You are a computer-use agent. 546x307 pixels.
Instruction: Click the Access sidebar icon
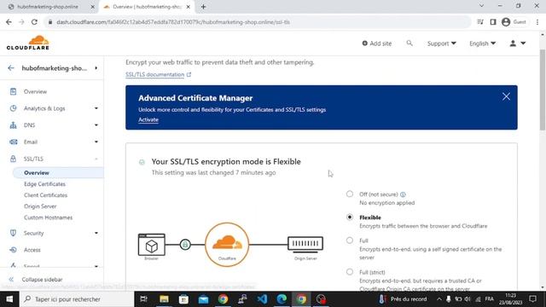click(x=14, y=250)
